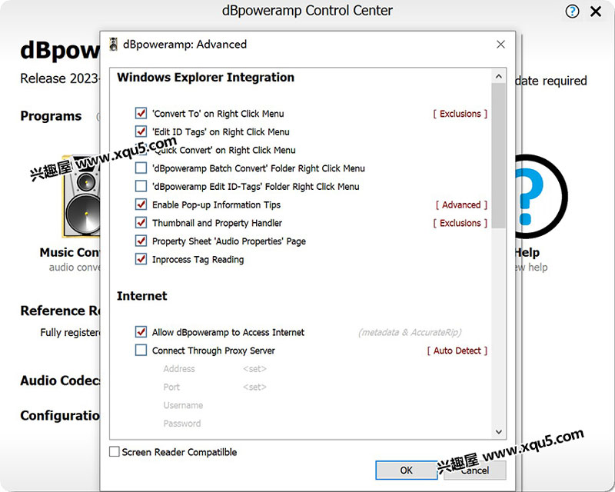615x492 pixels.
Task: Close the Advanced dialog with X
Action: coord(500,45)
